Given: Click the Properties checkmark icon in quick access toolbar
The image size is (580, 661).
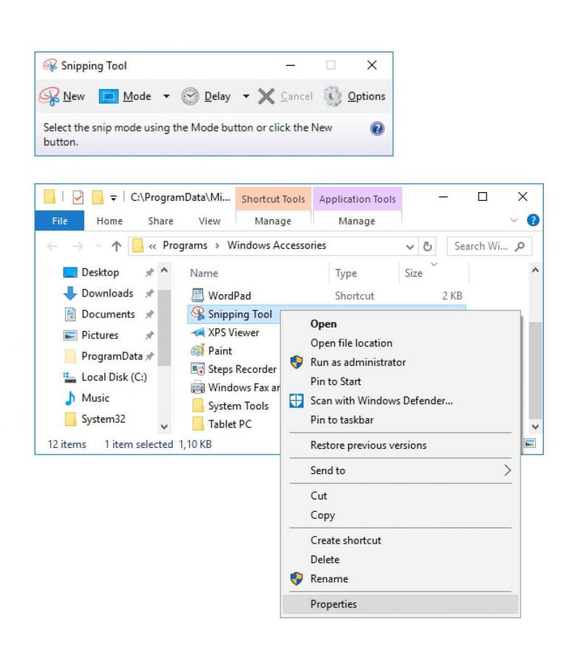Looking at the screenshot, I should pos(78,197).
